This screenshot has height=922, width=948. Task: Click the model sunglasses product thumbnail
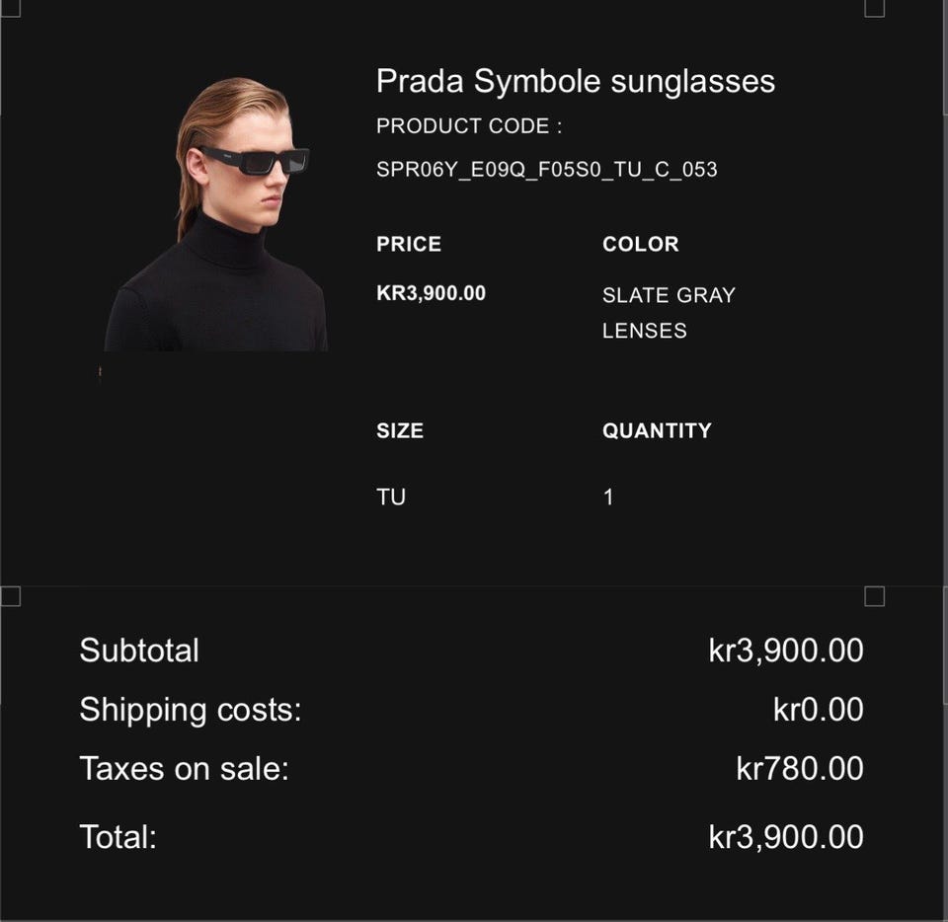click(x=216, y=217)
